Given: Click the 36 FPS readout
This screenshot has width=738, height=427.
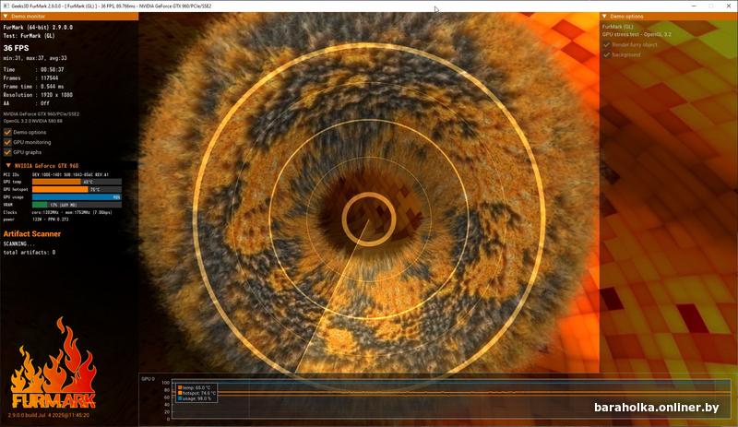Looking at the screenshot, I should [x=16, y=48].
